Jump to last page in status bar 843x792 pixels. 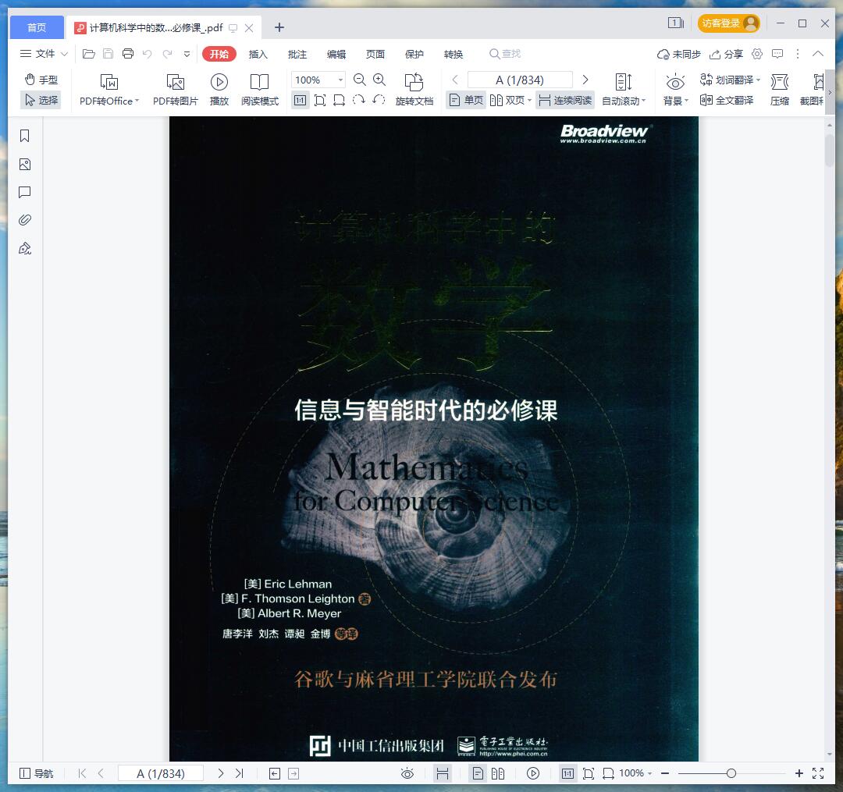point(240,773)
